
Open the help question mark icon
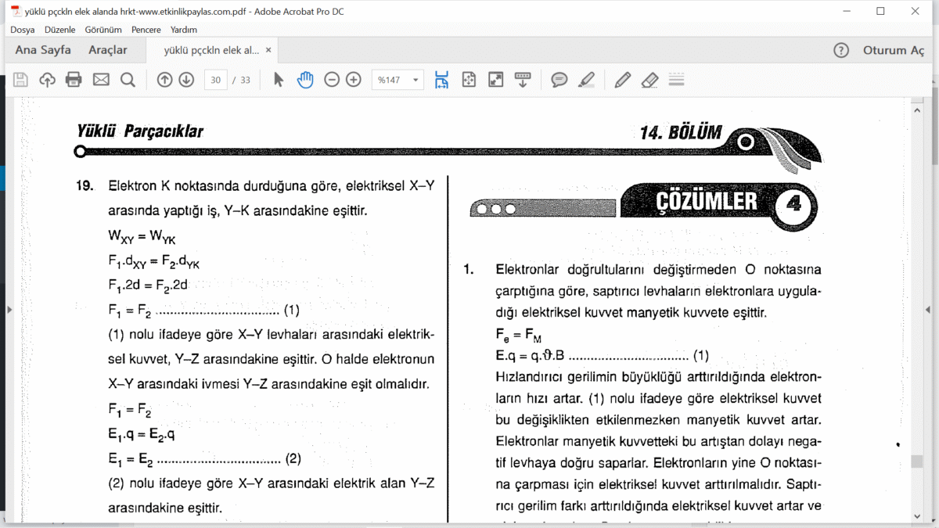[x=841, y=50]
